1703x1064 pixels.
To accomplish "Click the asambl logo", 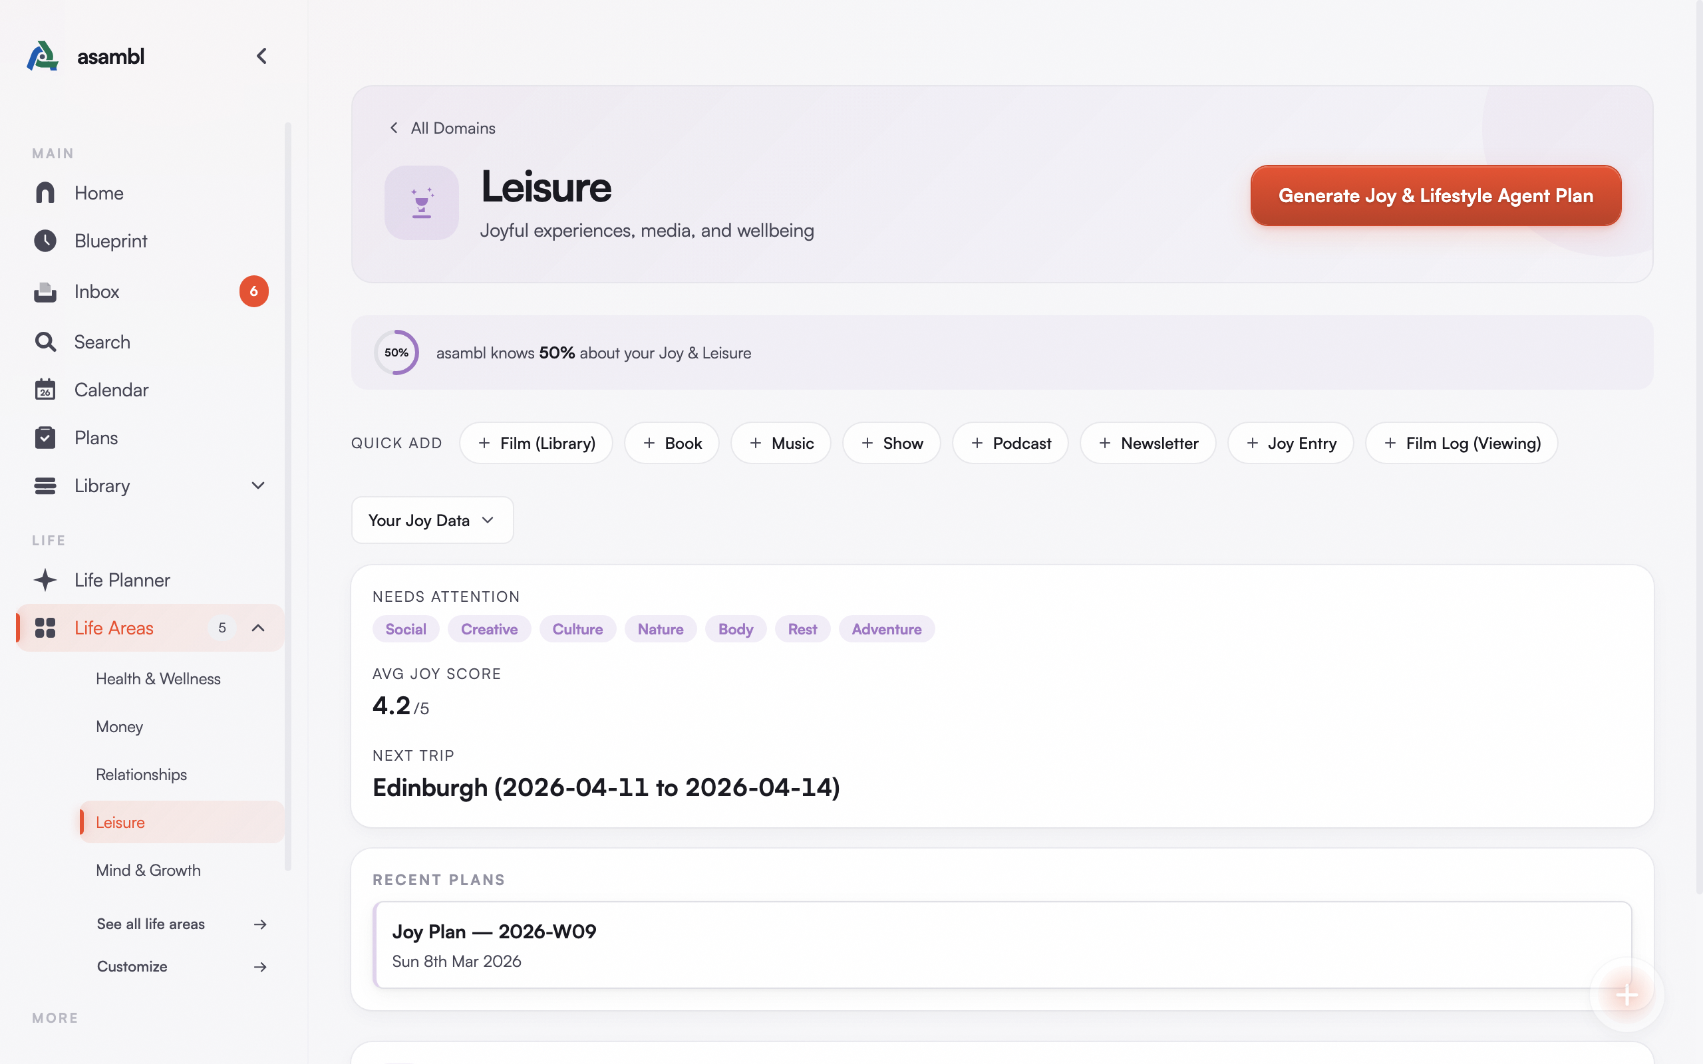I will click(x=41, y=56).
